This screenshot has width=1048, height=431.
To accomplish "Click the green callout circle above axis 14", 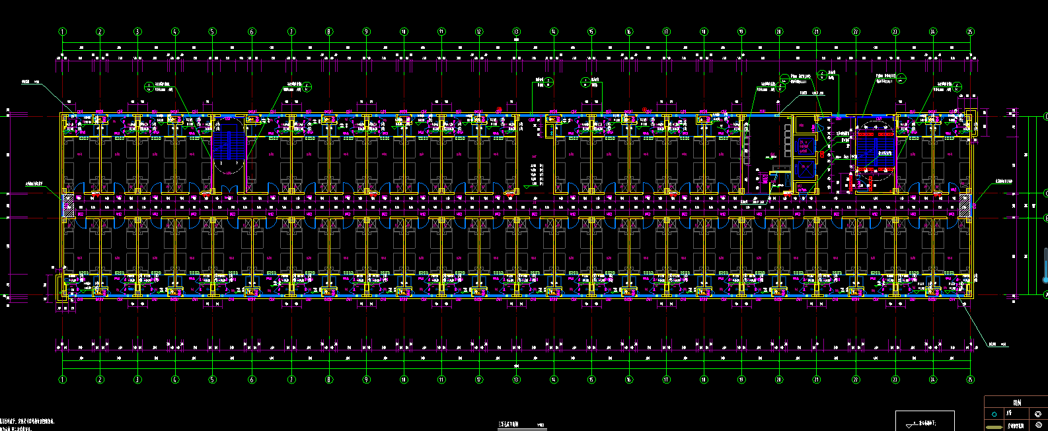I will (549, 81).
